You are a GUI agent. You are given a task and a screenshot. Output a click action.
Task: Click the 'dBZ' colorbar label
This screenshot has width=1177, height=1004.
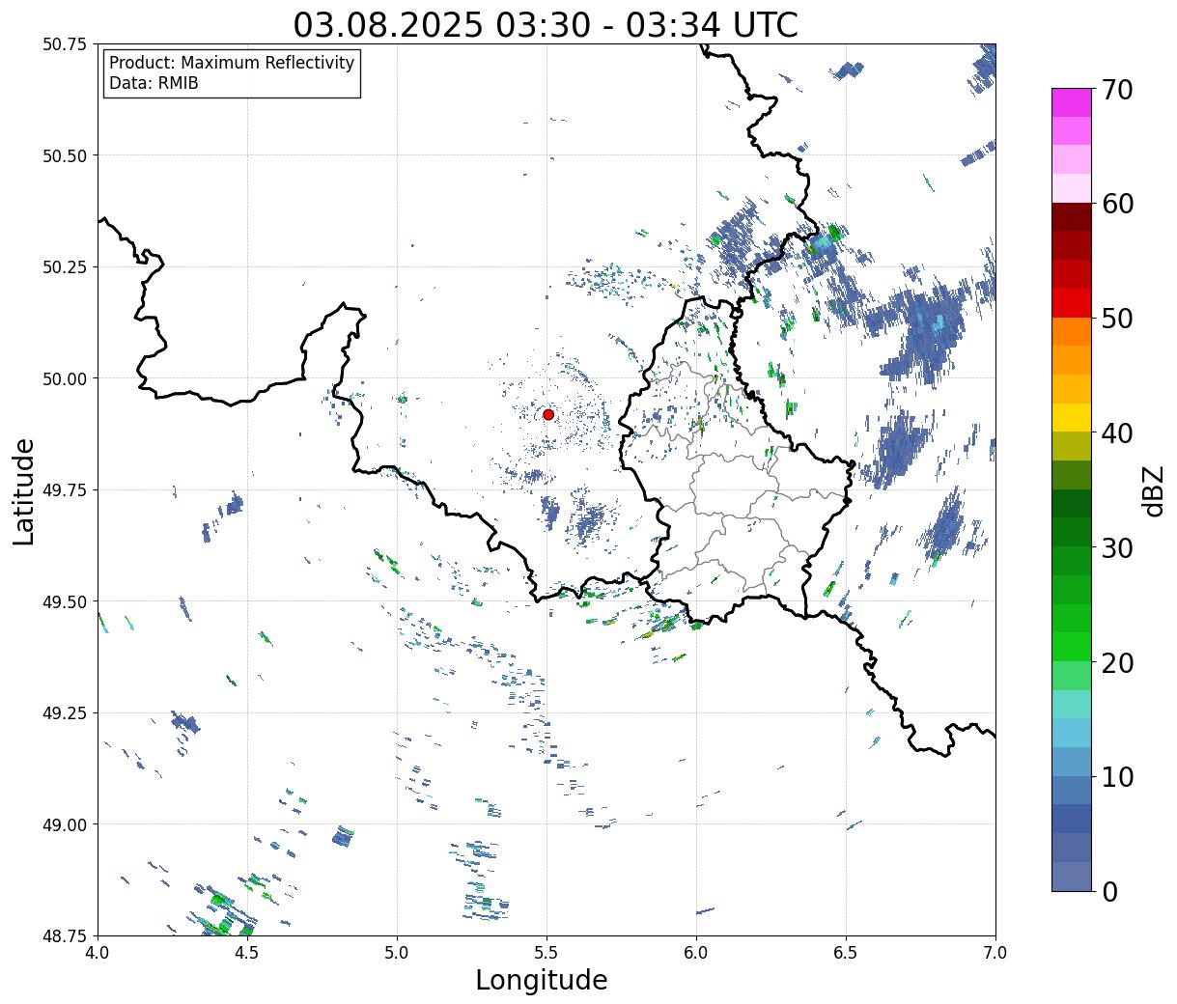pos(1153,489)
